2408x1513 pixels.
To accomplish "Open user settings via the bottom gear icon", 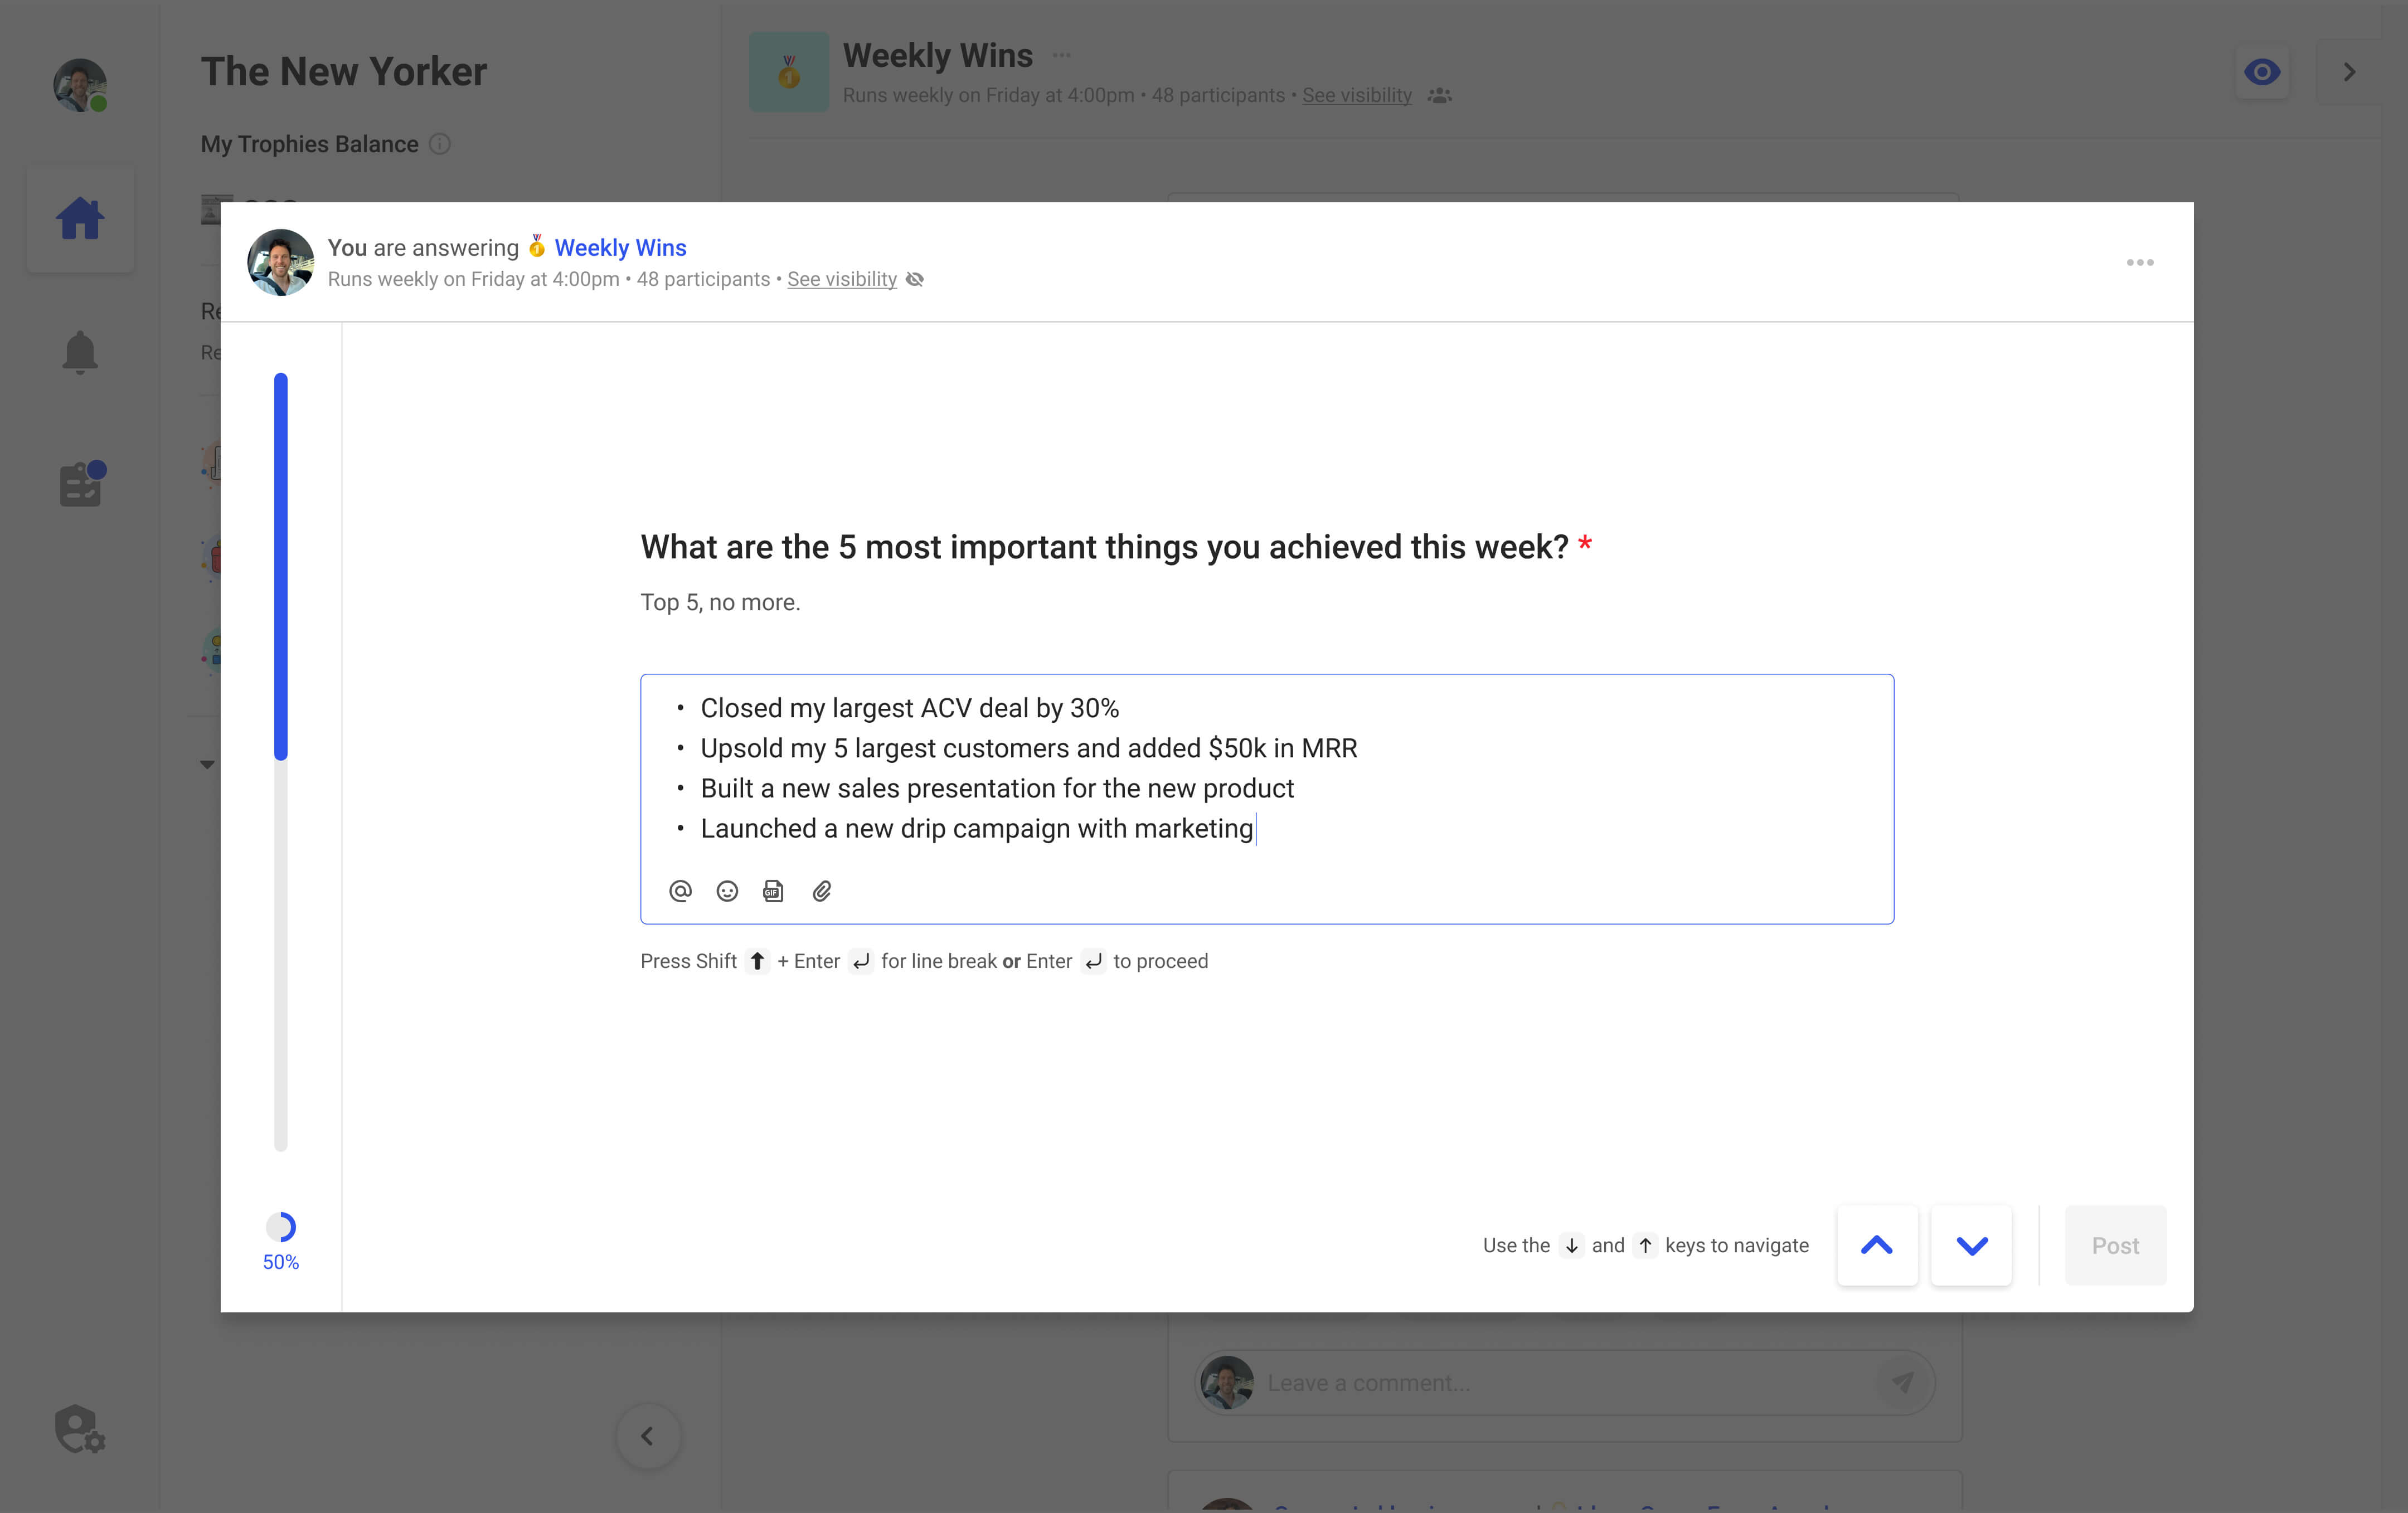I will tap(80, 1430).
